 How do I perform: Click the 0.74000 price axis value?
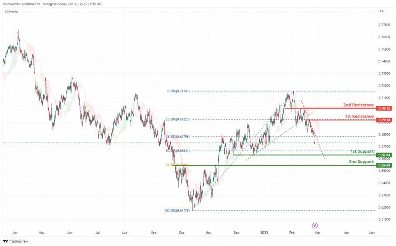(384, 61)
